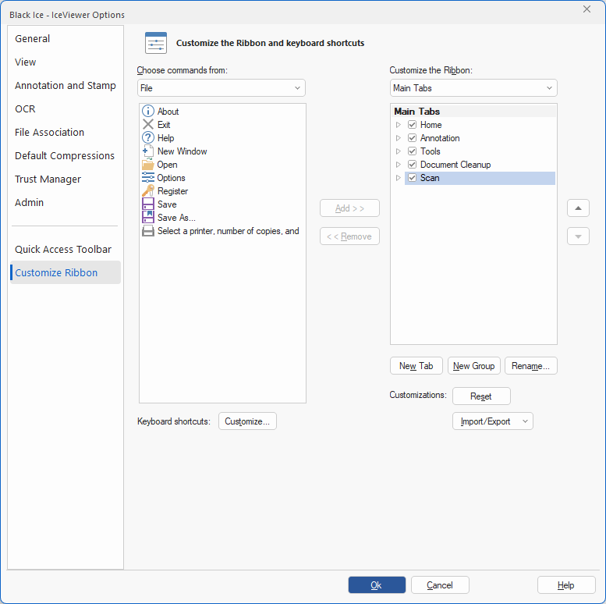
Task: Click the Open folder icon
Action: coord(148,165)
